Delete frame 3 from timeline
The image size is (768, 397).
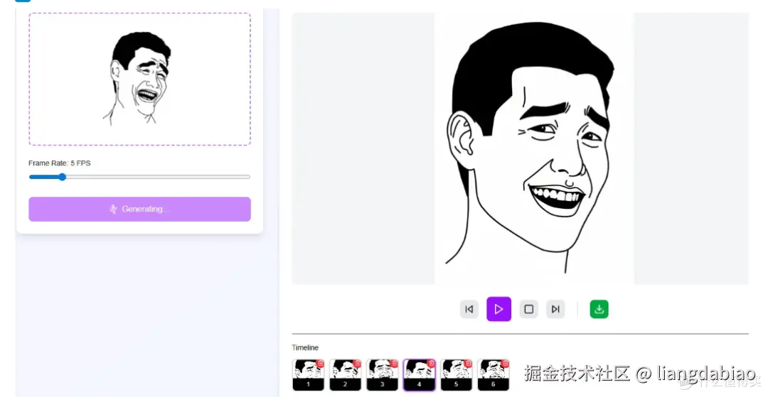(394, 364)
